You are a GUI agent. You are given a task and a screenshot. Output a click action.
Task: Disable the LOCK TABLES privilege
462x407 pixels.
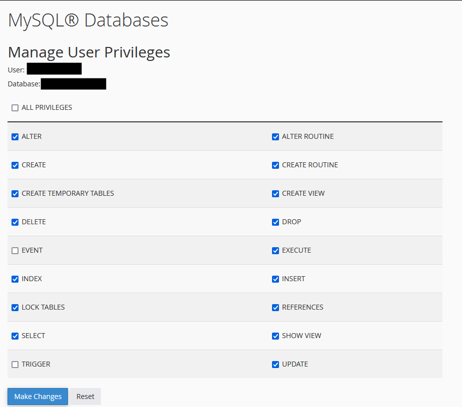[x=15, y=308]
